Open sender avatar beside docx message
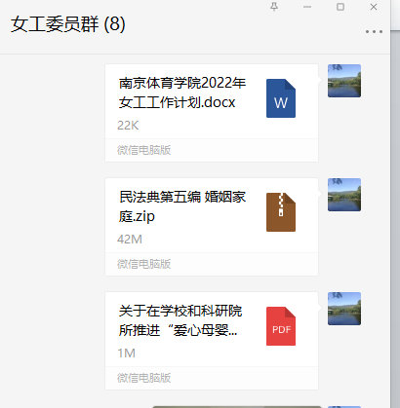The height and width of the screenshot is (408, 400). point(344,81)
